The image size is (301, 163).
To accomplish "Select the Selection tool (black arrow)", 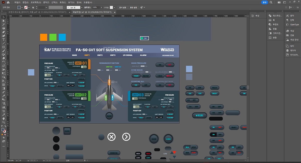I will [4, 17].
